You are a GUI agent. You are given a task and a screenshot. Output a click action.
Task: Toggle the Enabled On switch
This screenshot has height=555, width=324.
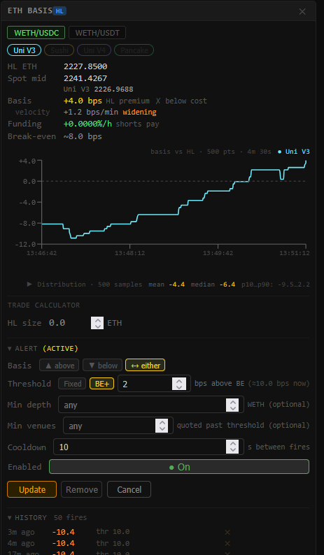coord(179,467)
